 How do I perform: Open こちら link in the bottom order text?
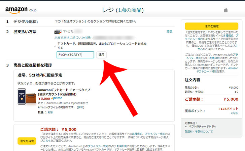pyautogui.click(x=46, y=141)
